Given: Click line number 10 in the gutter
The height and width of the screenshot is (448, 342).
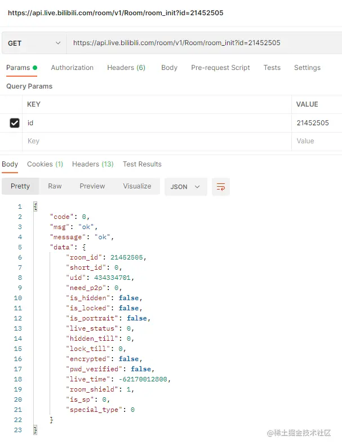Looking at the screenshot, I should (17, 298).
